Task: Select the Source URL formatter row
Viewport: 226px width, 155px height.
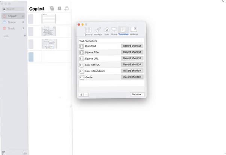Action: pyautogui.click(x=112, y=59)
